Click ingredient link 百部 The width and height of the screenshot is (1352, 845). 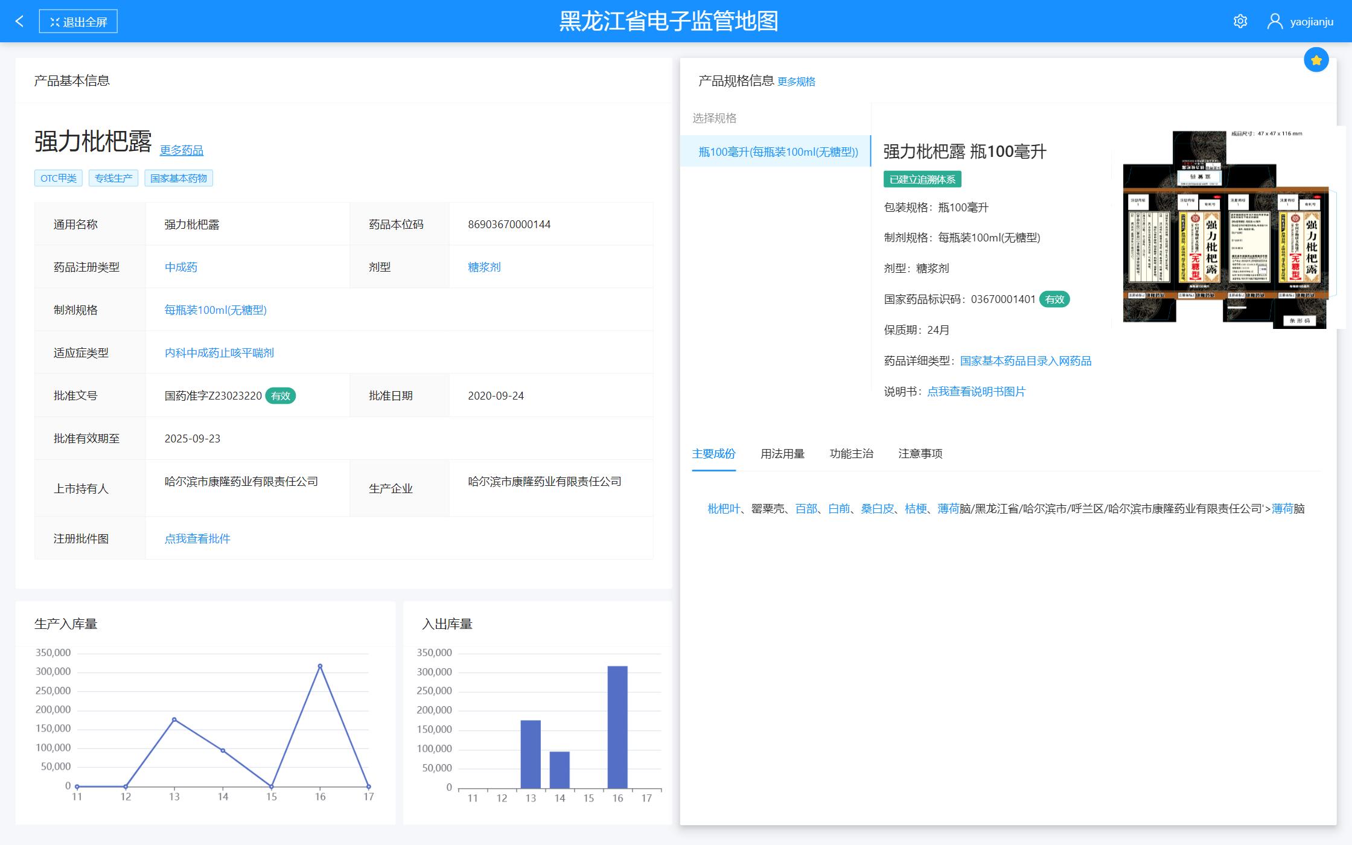coord(806,509)
